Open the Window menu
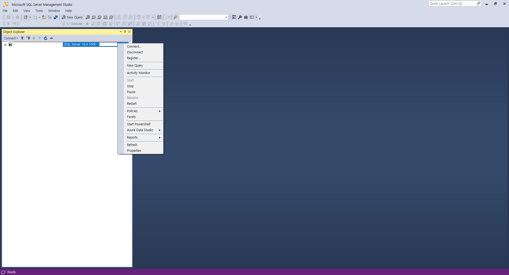This screenshot has height=275, width=509. point(54,11)
